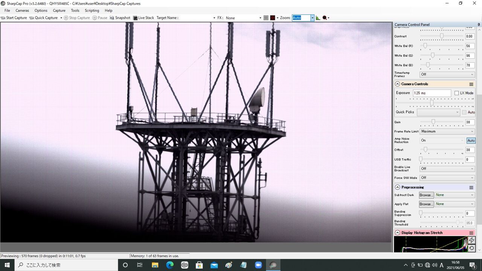Launch Microsoft Edge from the taskbar
The height and width of the screenshot is (271, 482).
click(x=170, y=265)
